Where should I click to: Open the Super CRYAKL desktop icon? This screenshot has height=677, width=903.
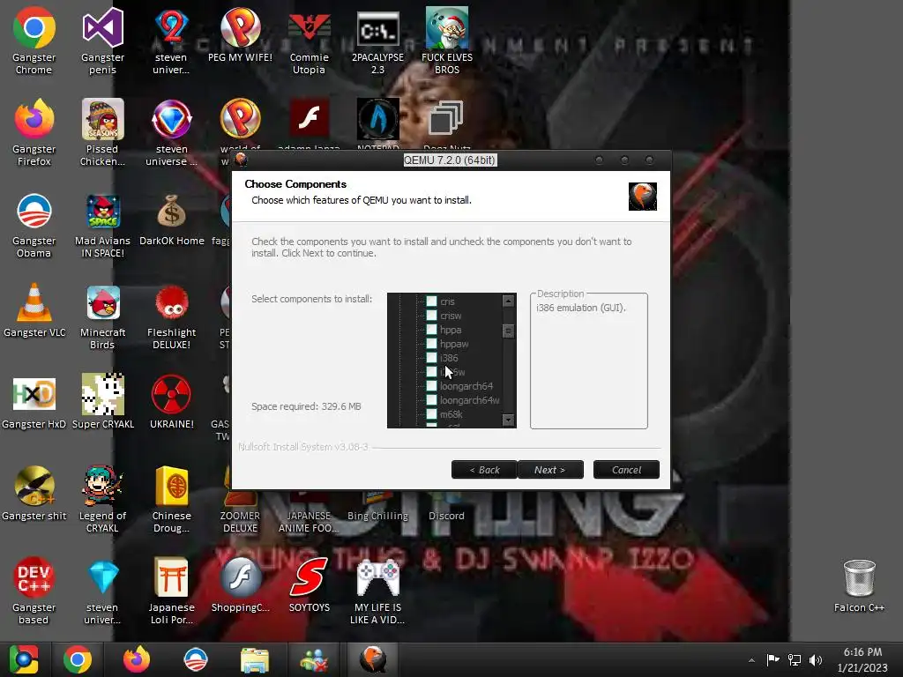(102, 402)
